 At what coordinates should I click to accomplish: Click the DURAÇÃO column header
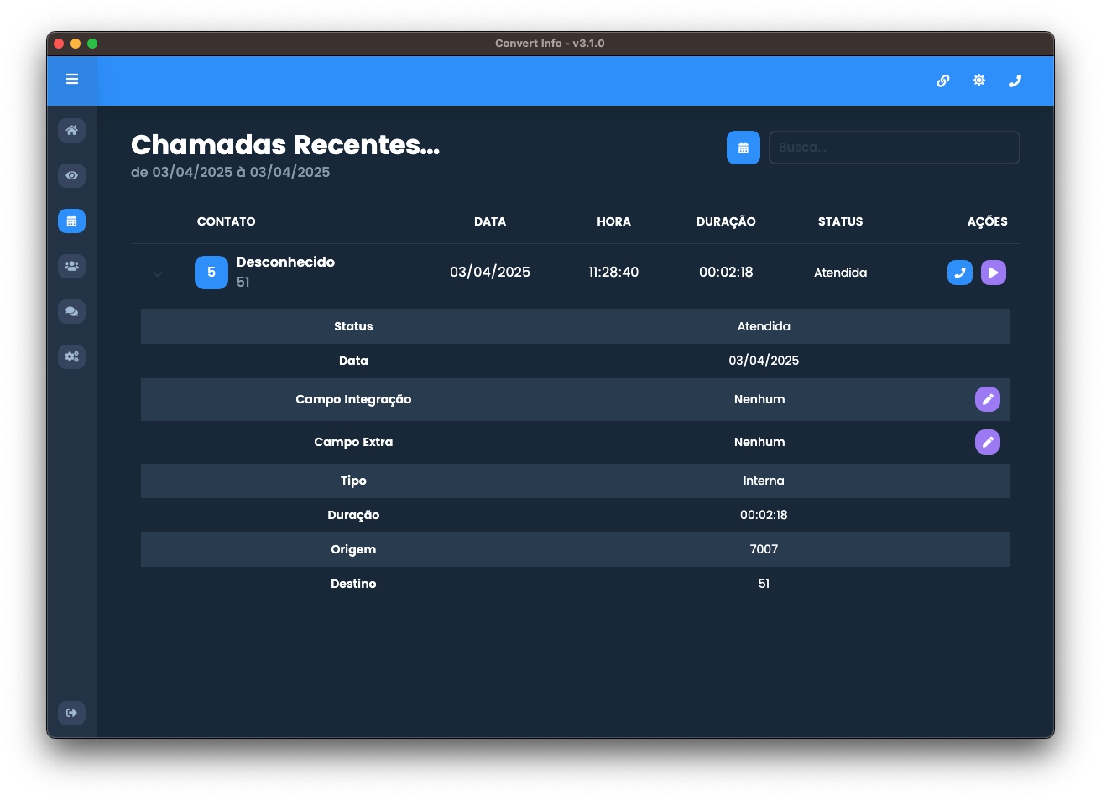coord(726,221)
